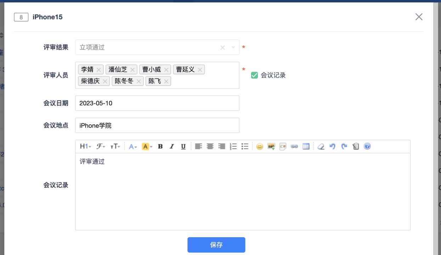Remove reviewer 李婧 from the list

coord(99,70)
